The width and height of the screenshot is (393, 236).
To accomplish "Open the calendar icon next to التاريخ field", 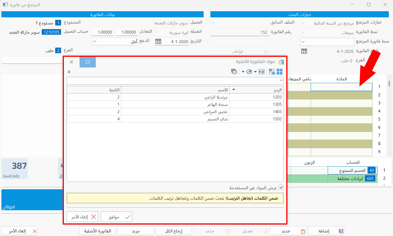I will (x=158, y=41).
